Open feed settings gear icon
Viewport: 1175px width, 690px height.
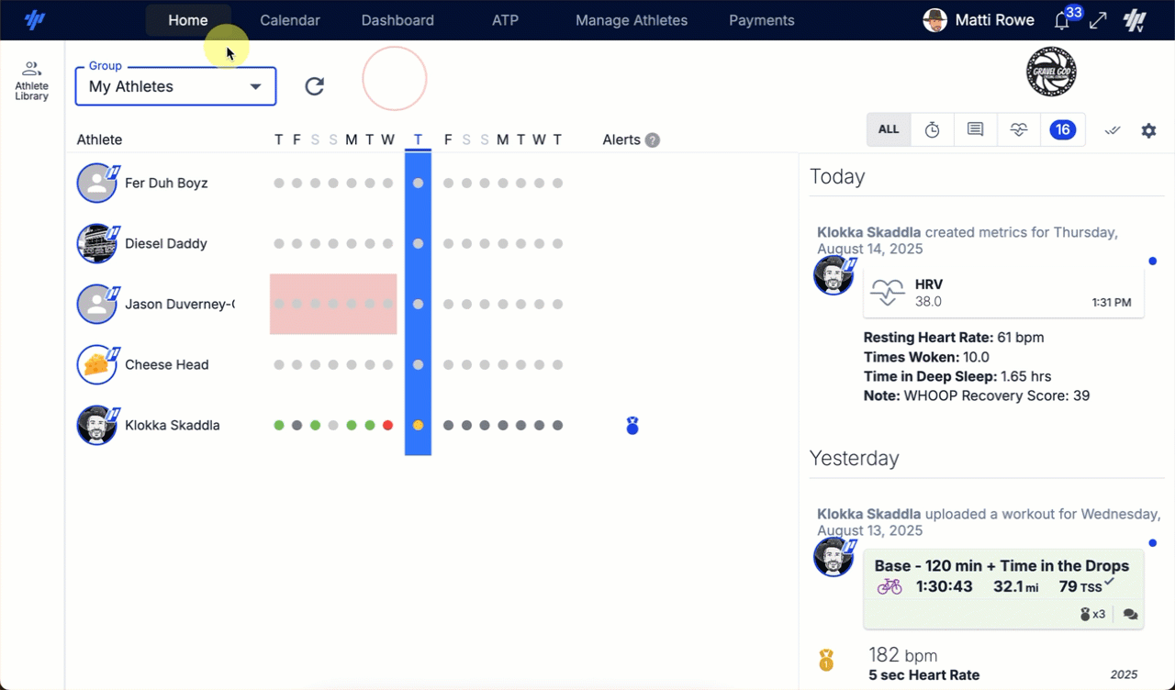(x=1148, y=130)
